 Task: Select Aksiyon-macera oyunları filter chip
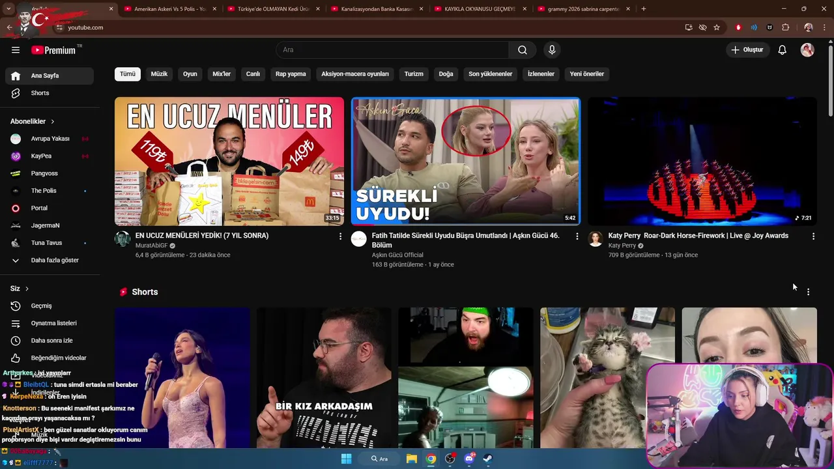pos(355,74)
